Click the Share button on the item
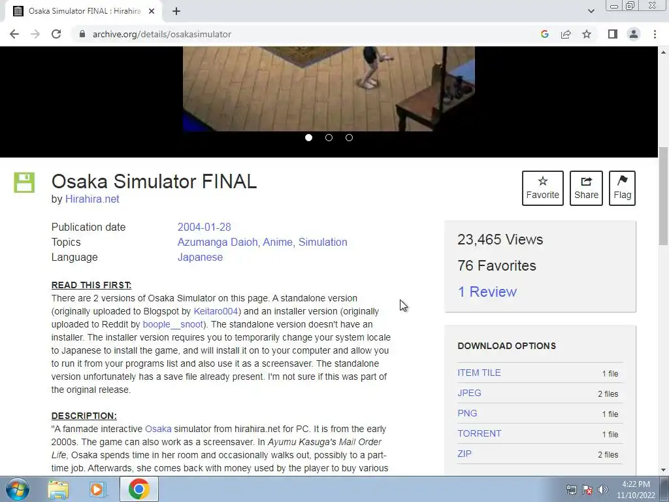 click(x=586, y=188)
